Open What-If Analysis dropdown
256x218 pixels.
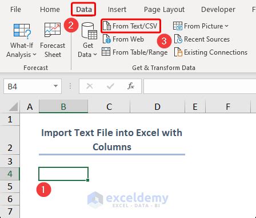22,40
